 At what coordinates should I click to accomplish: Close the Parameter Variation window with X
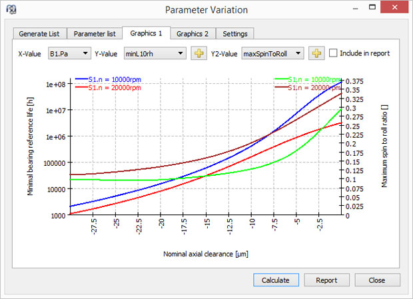(398, 10)
